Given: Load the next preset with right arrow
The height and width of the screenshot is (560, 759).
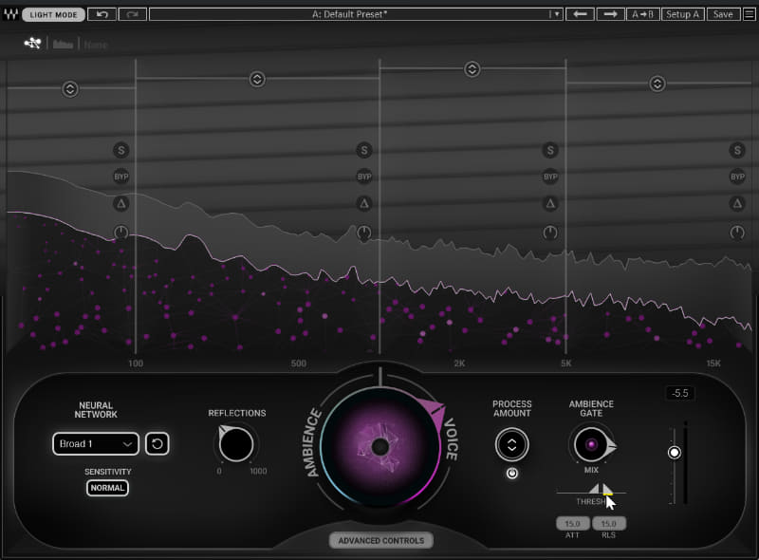Looking at the screenshot, I should pyautogui.click(x=610, y=14).
